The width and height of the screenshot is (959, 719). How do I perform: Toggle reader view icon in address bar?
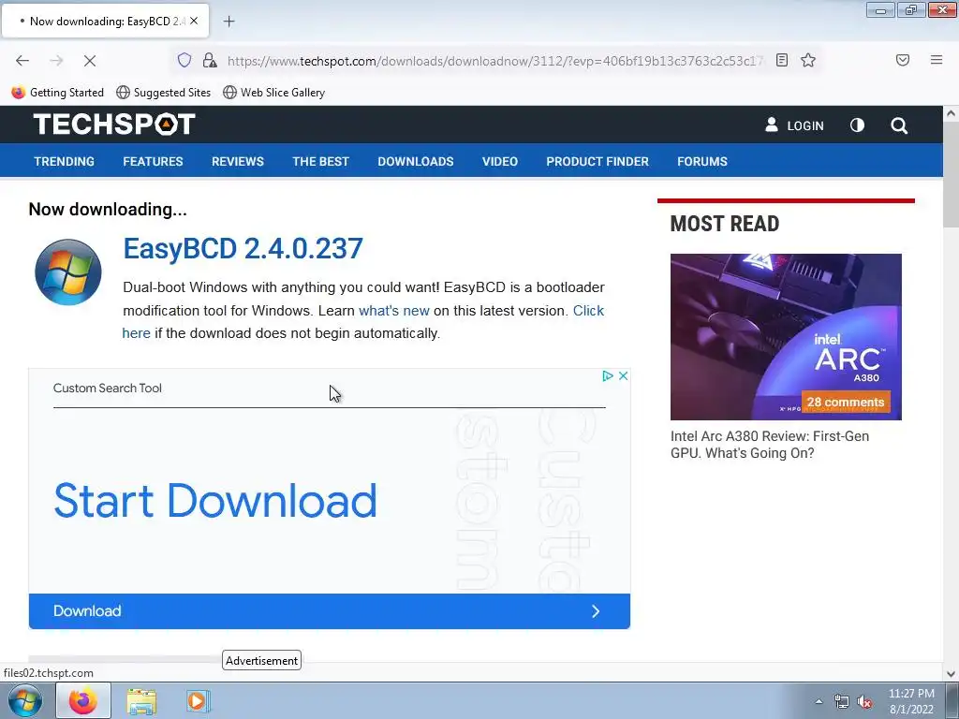pos(782,60)
